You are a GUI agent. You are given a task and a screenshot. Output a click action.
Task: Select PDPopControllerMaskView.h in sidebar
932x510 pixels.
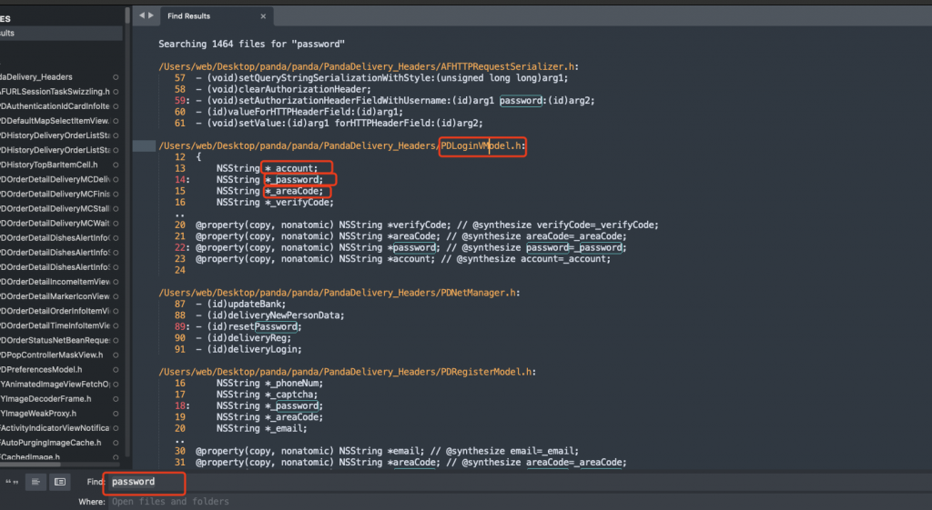(53, 355)
